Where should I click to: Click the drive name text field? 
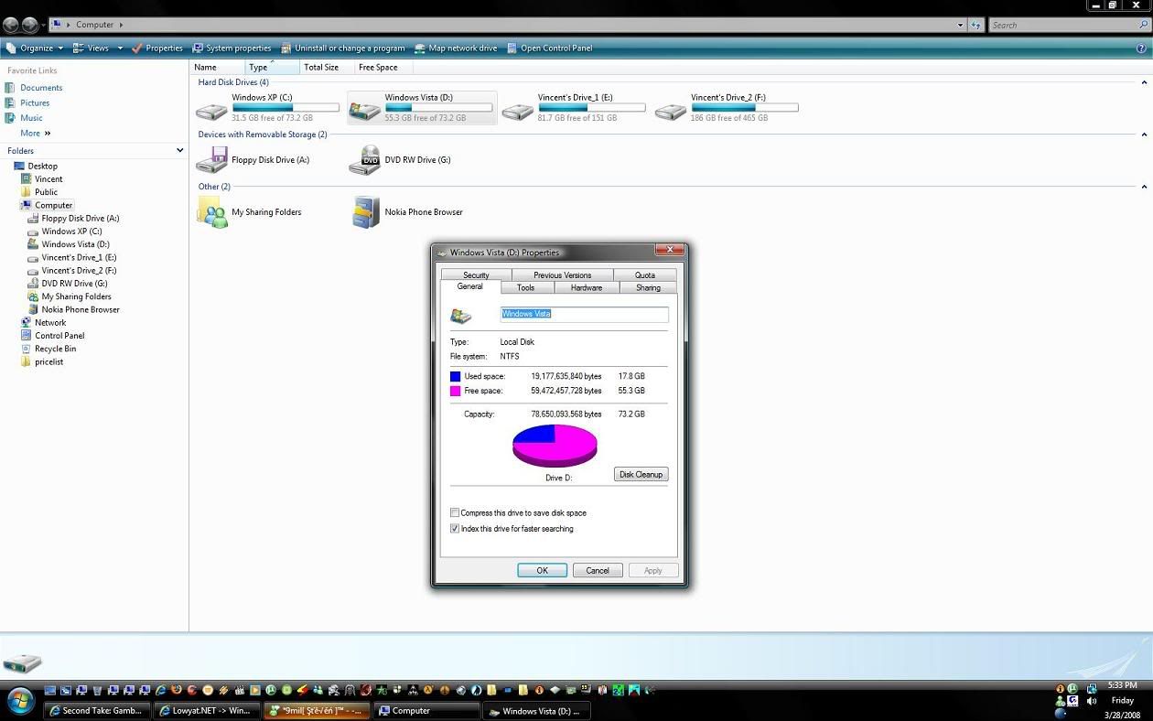584,314
